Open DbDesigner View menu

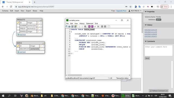22,11
